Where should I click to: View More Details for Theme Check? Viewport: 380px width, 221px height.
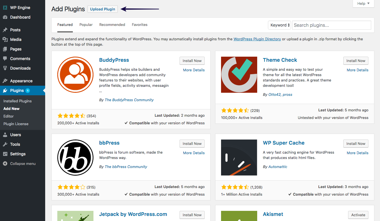coord(357,70)
